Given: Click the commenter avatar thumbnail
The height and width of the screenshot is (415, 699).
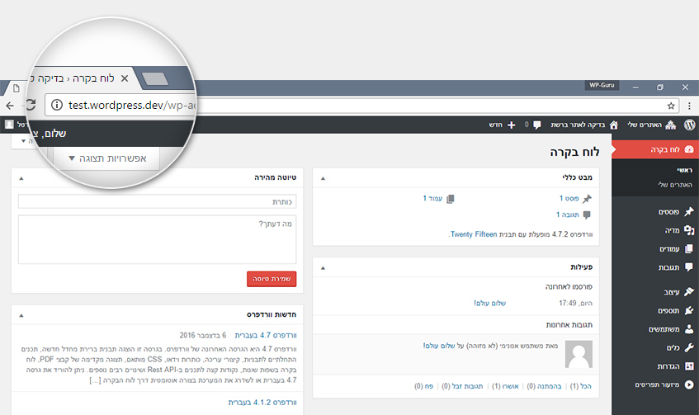Looking at the screenshot, I should [579, 354].
